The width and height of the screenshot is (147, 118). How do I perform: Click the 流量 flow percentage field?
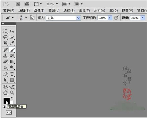135,18
